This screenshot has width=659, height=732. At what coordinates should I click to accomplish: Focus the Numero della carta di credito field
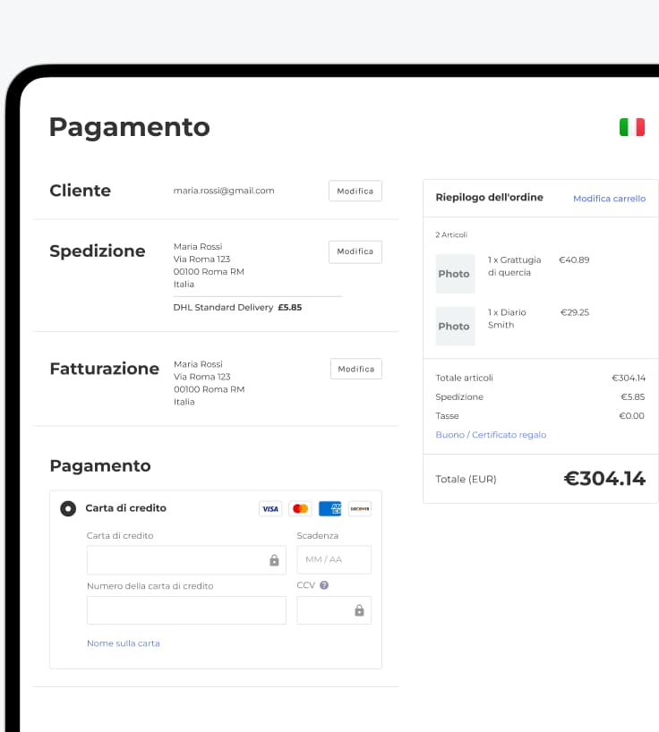(x=186, y=610)
